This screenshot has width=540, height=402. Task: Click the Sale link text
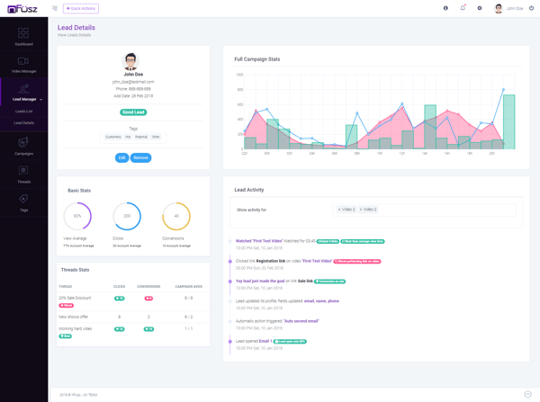(305, 281)
